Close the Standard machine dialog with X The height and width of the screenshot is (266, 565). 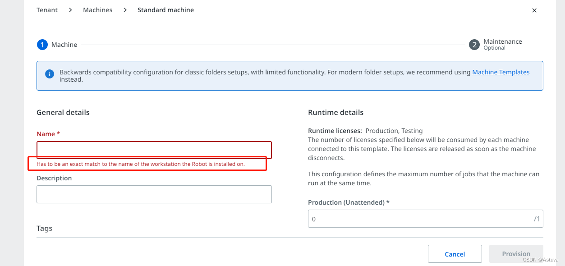tap(534, 10)
